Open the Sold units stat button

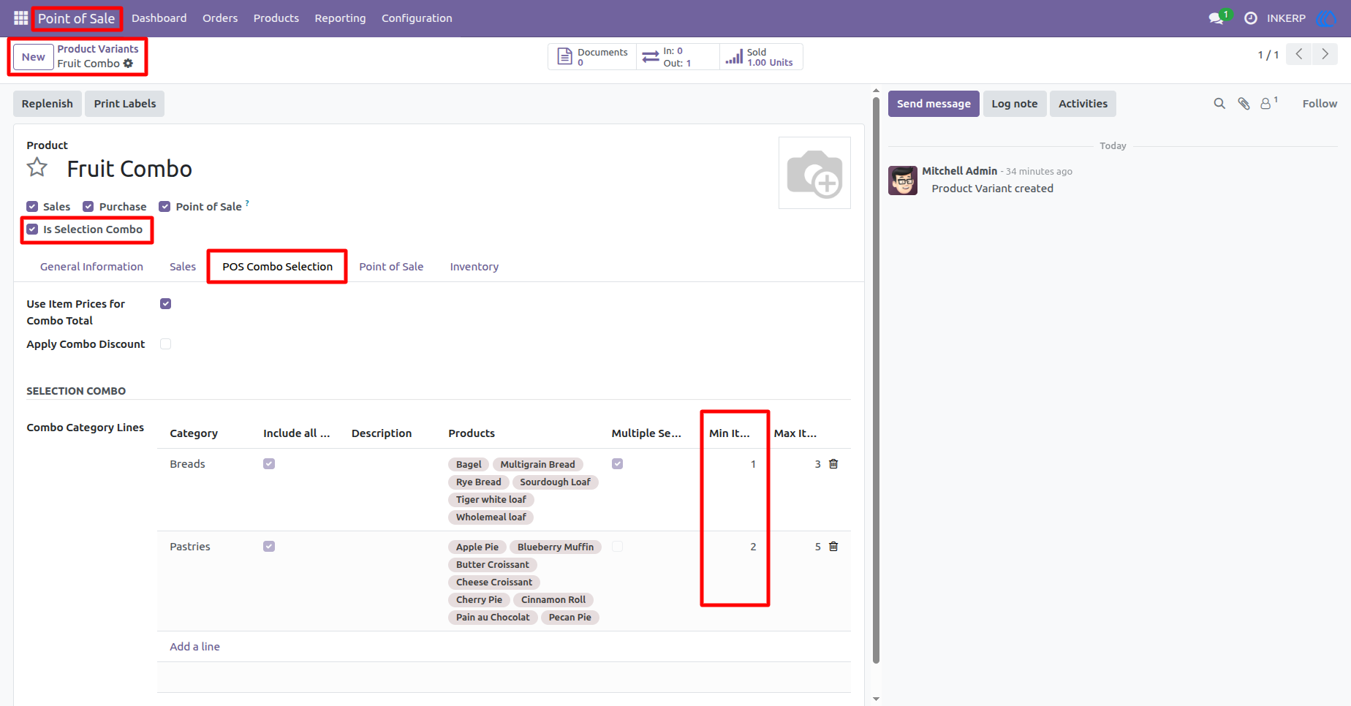point(761,57)
